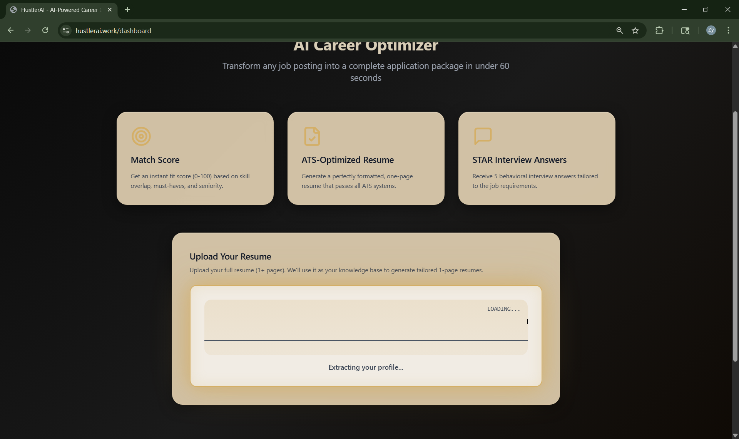This screenshot has height=439, width=739.
Task: Select the HustlerAI browser tab
Action: click(x=60, y=10)
